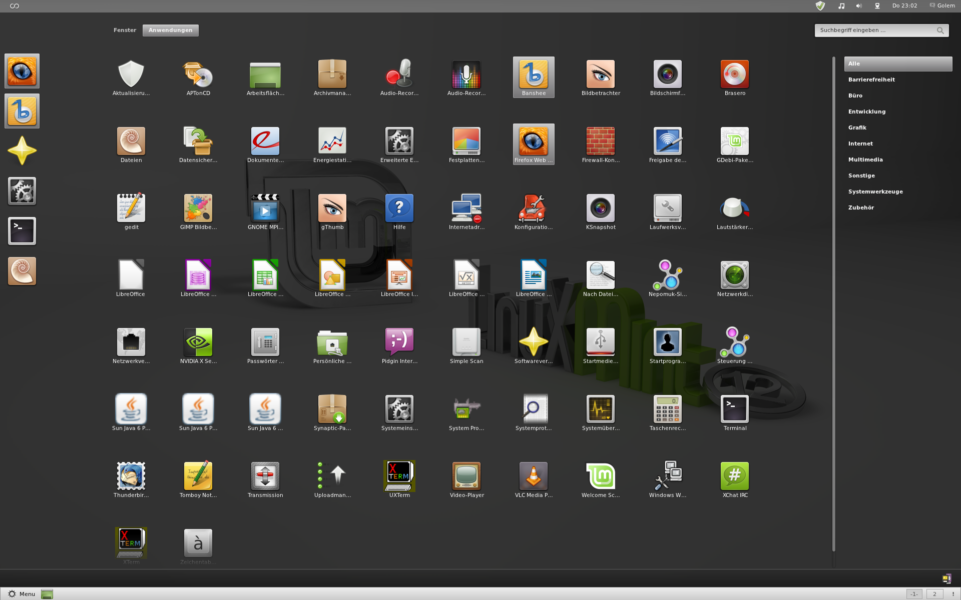Launch Video-Player TV icon
This screenshot has height=600, width=961.
click(x=466, y=480)
